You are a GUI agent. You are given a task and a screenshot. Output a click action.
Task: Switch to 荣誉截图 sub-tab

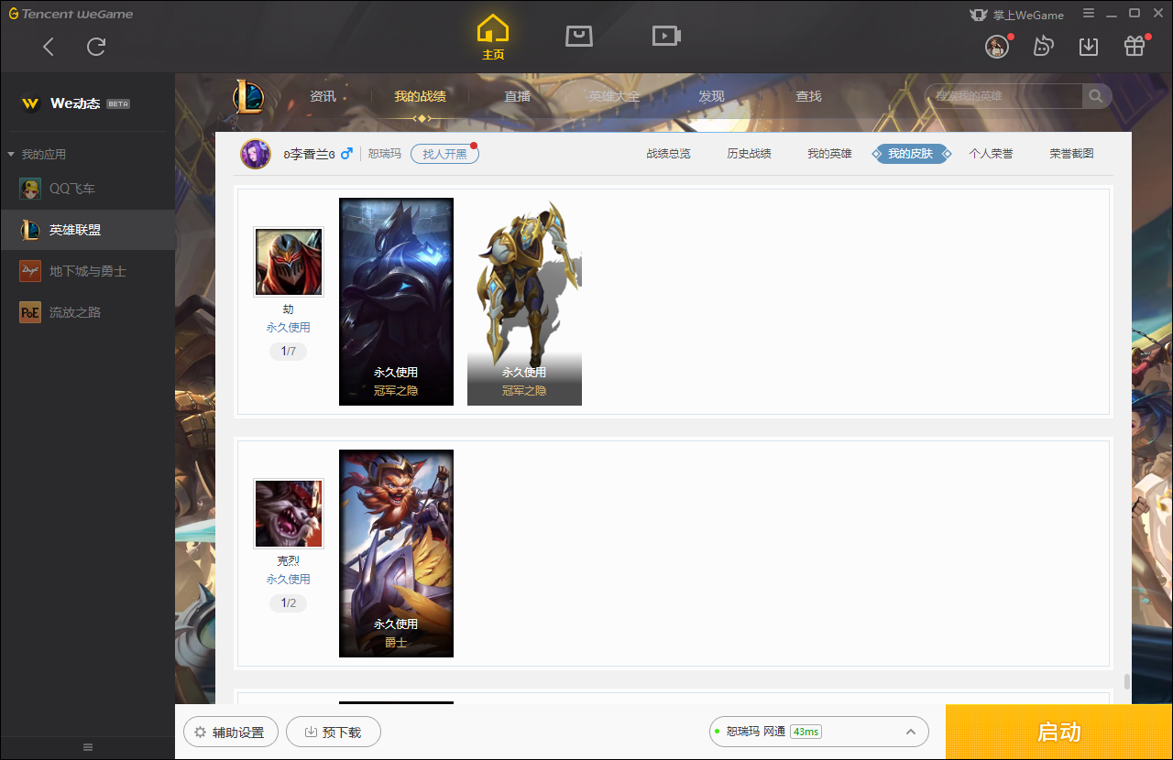[1071, 154]
